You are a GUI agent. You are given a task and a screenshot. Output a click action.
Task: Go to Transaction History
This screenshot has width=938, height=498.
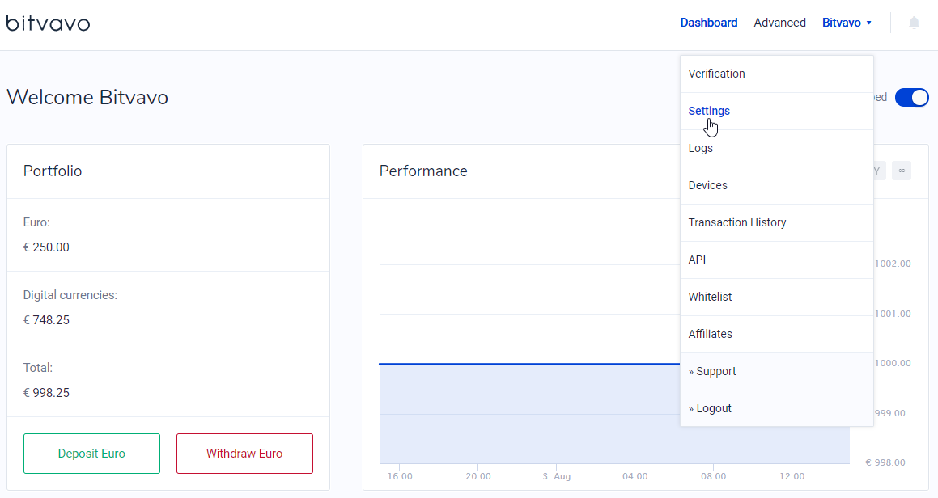pos(736,222)
